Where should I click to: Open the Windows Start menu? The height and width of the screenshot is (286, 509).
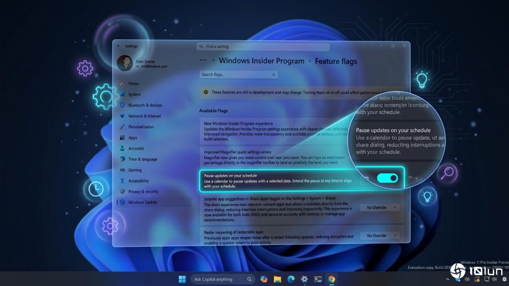[x=182, y=279]
